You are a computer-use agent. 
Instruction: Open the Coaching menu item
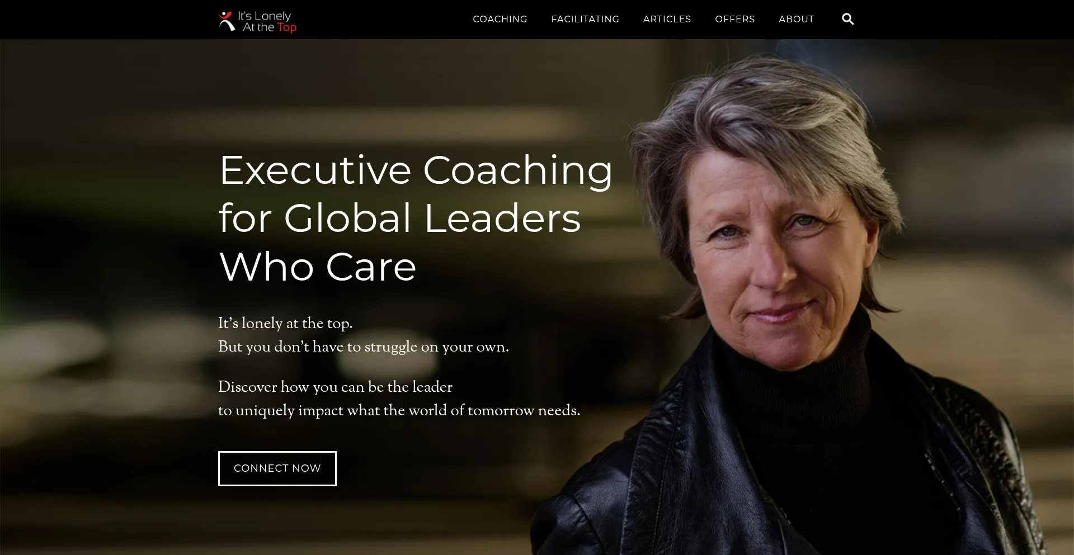500,19
